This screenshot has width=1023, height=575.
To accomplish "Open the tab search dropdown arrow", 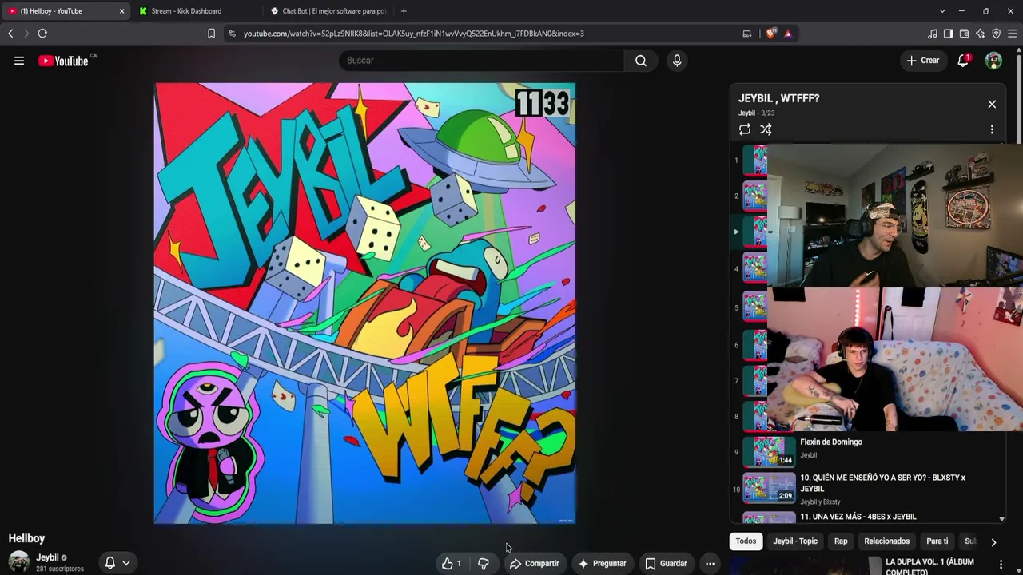I will tap(942, 11).
